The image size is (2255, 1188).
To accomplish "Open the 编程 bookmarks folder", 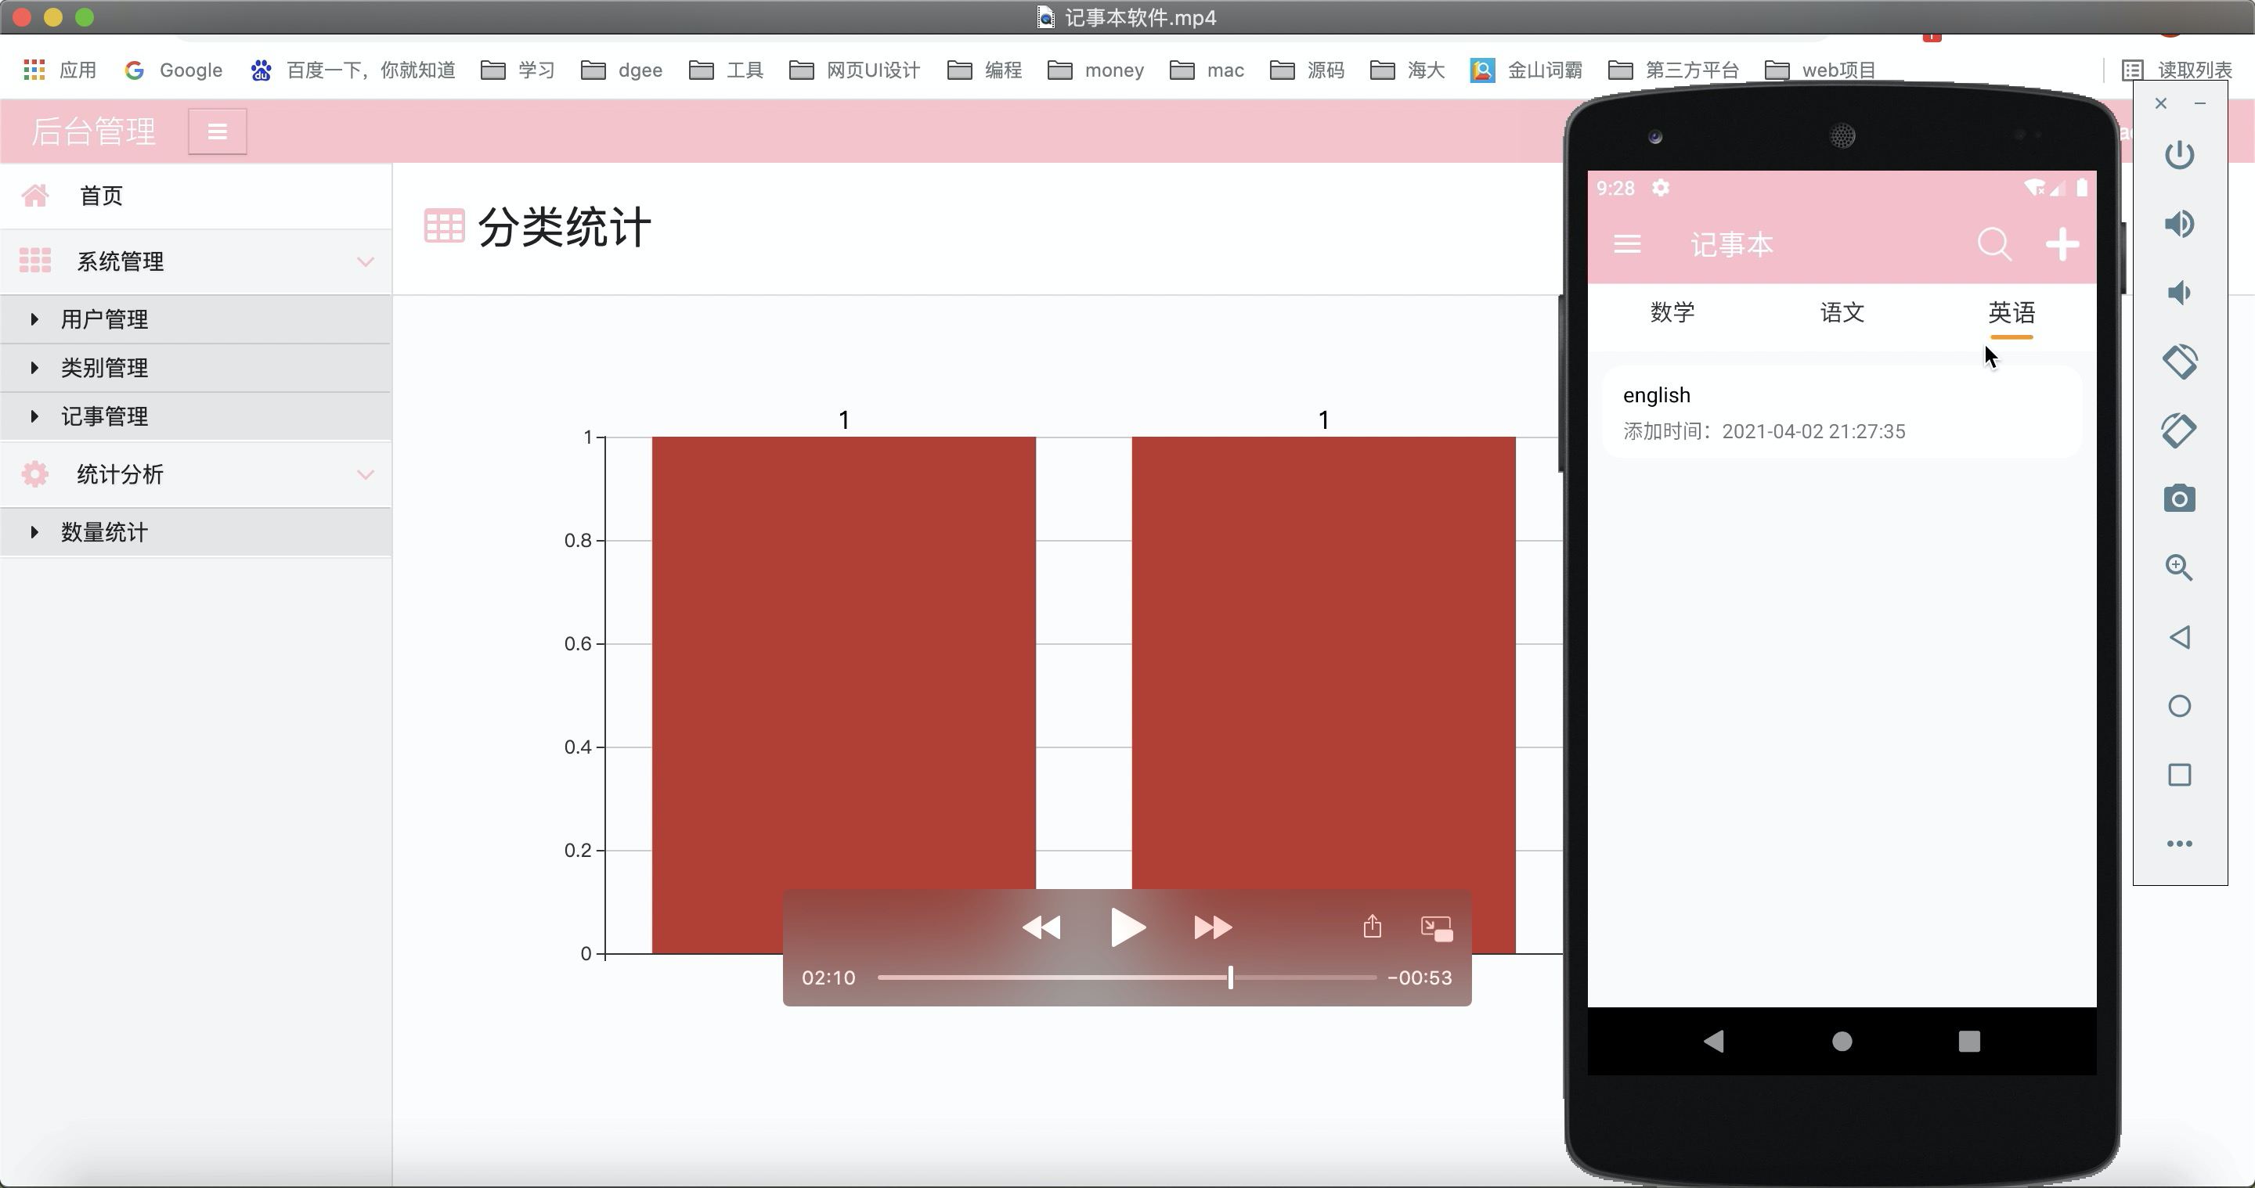I will [985, 70].
